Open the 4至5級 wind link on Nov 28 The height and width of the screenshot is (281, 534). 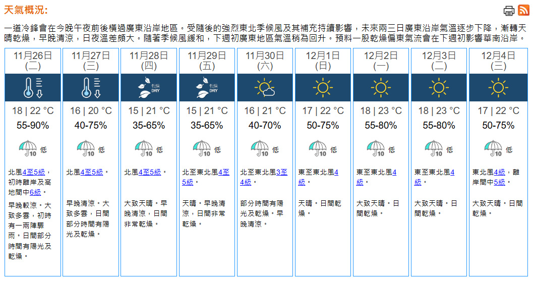pyautogui.click(x=150, y=172)
